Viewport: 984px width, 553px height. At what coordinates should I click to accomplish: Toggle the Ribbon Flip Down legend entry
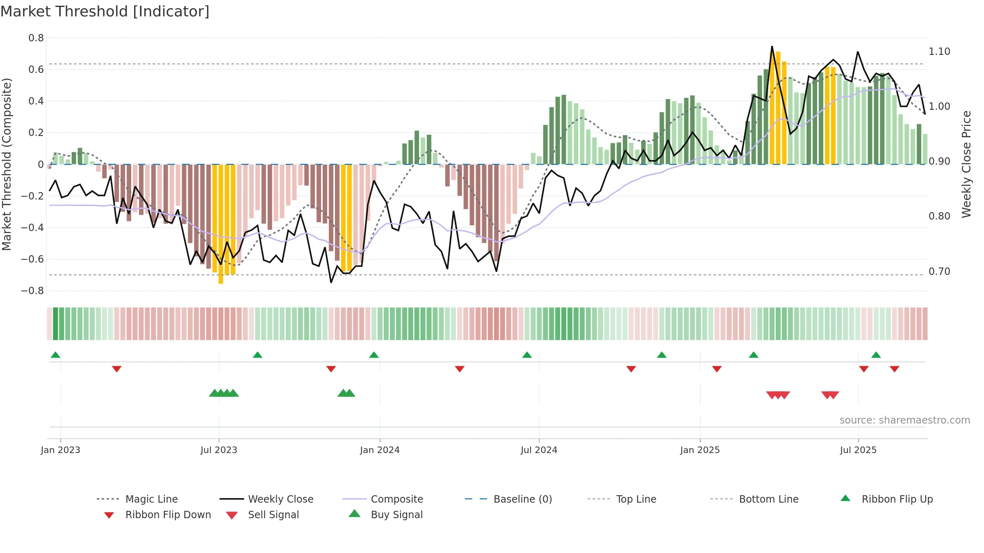(x=157, y=514)
